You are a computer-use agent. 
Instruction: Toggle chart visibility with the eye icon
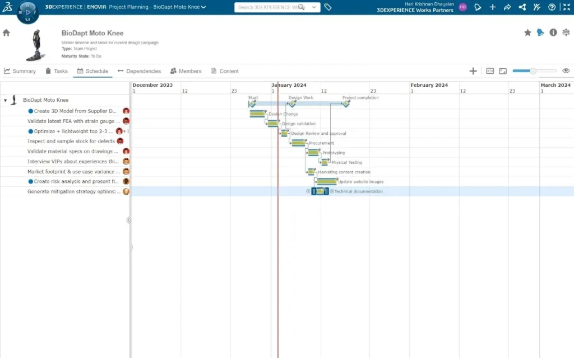click(x=566, y=70)
